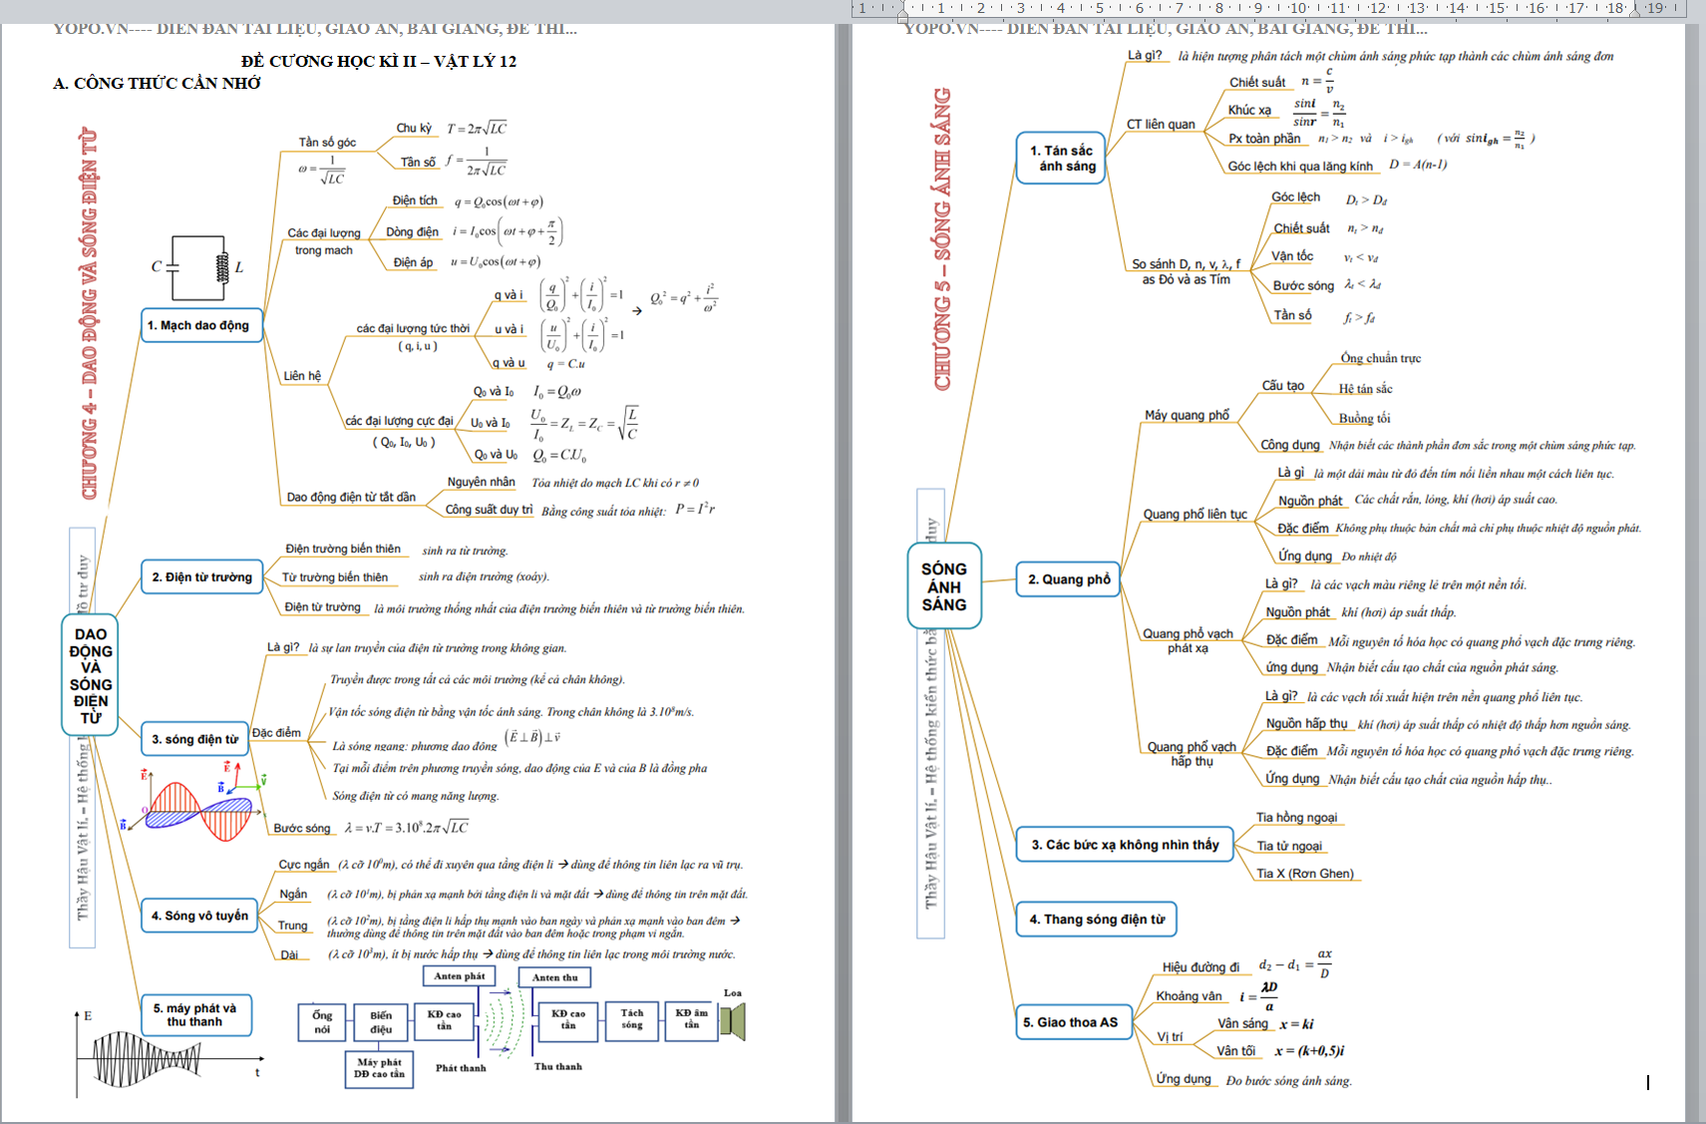Select the Loa speaker icon

point(734,1020)
